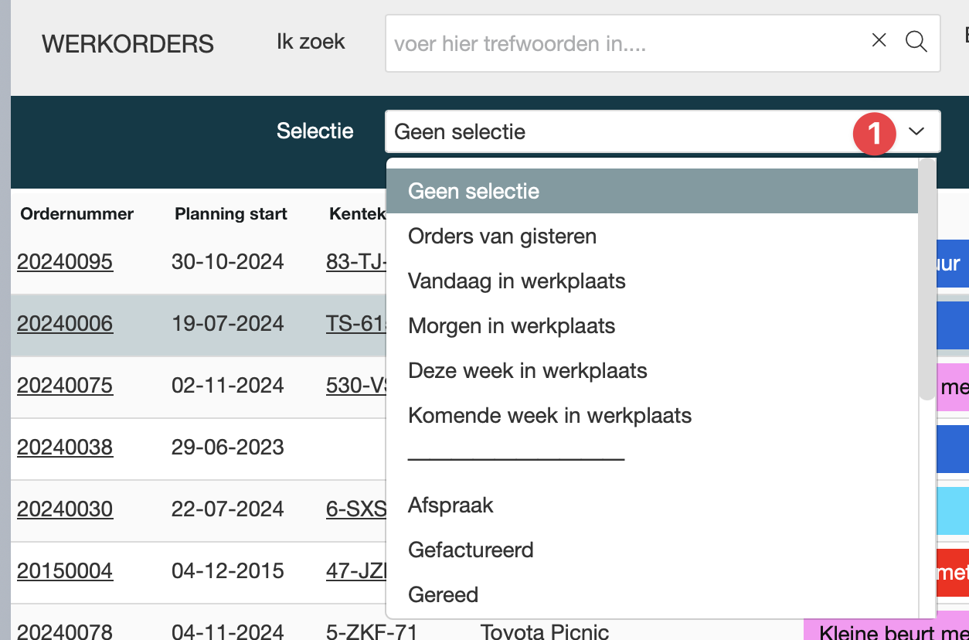This screenshot has width=969, height=640.
Task: Open order number 20240095
Action: click(65, 262)
